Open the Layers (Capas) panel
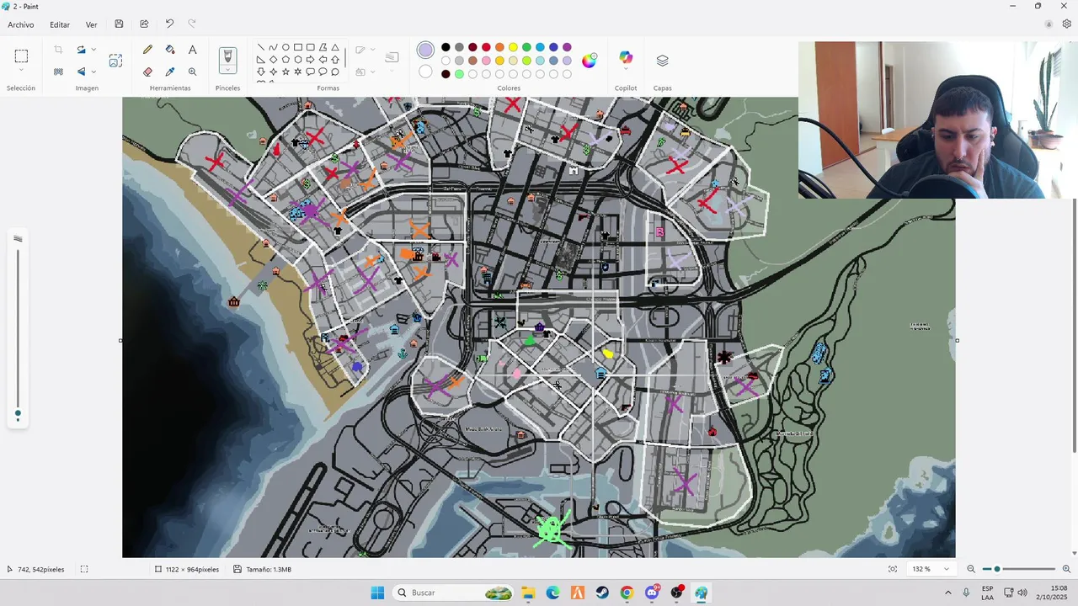Viewport: 1078px width, 606px height. point(662,61)
